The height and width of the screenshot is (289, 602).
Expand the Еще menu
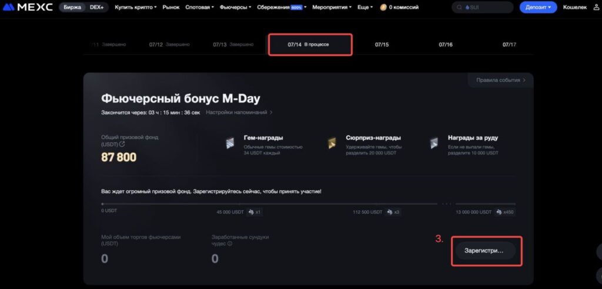point(364,8)
